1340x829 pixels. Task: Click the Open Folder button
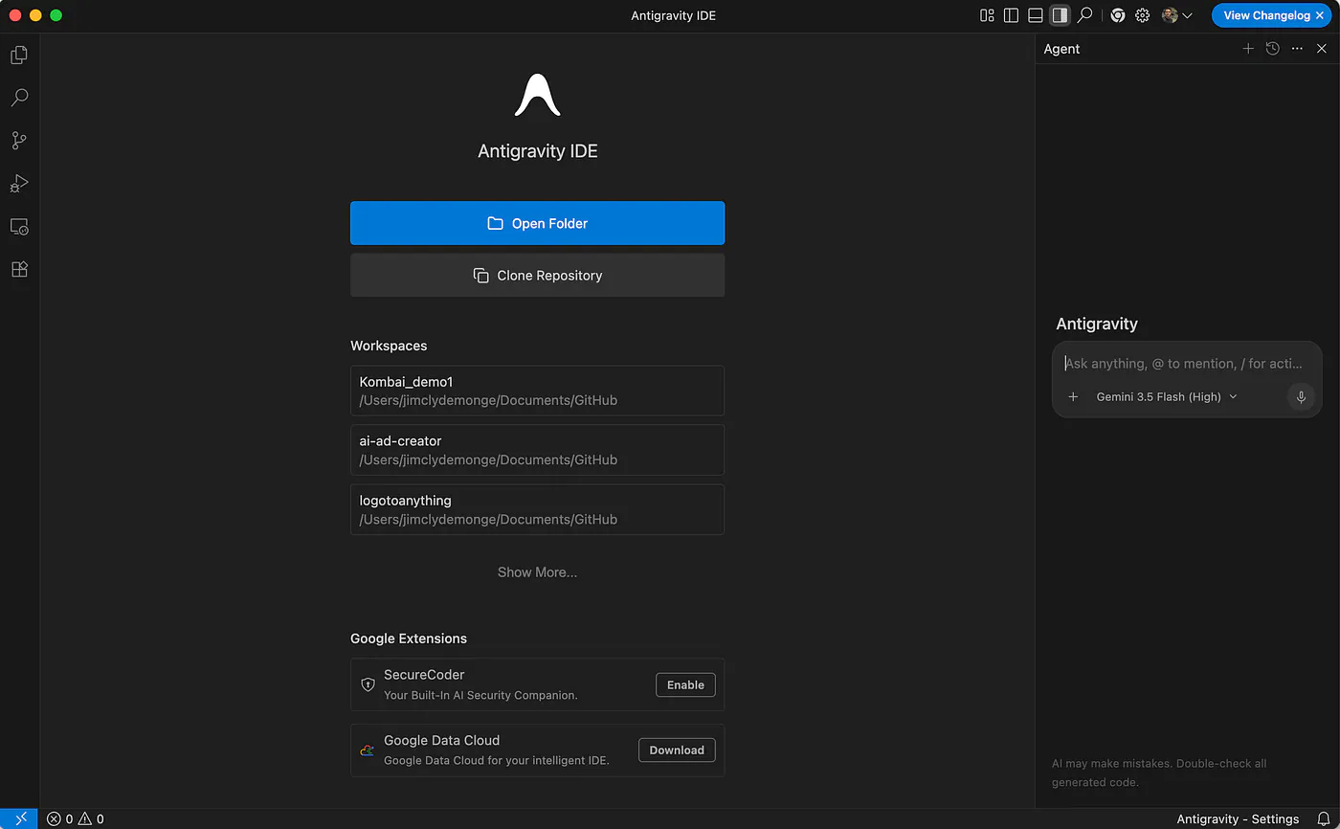coord(537,223)
